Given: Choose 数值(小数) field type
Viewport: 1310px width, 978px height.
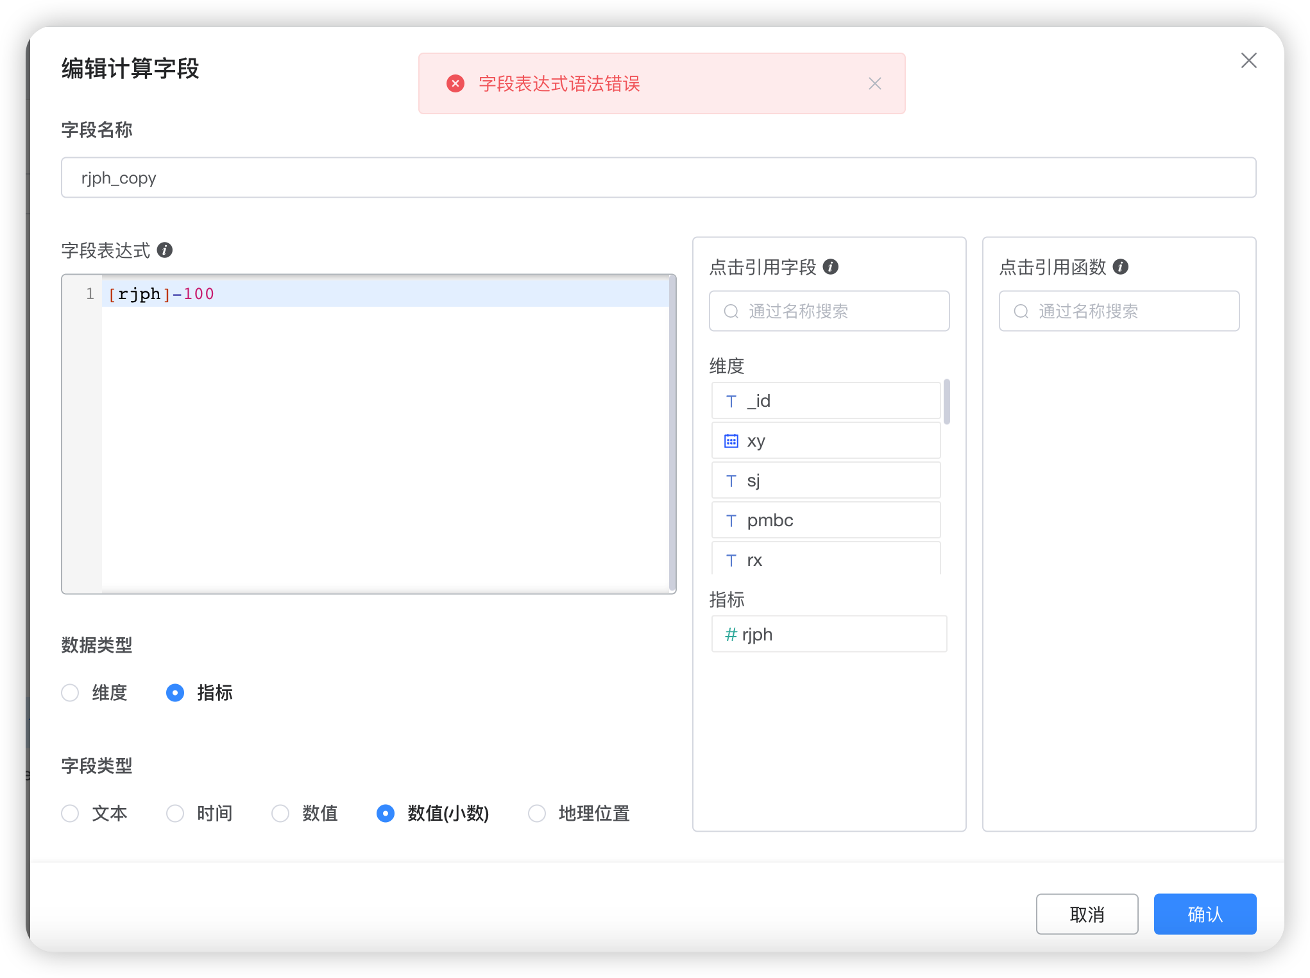Looking at the screenshot, I should (386, 813).
